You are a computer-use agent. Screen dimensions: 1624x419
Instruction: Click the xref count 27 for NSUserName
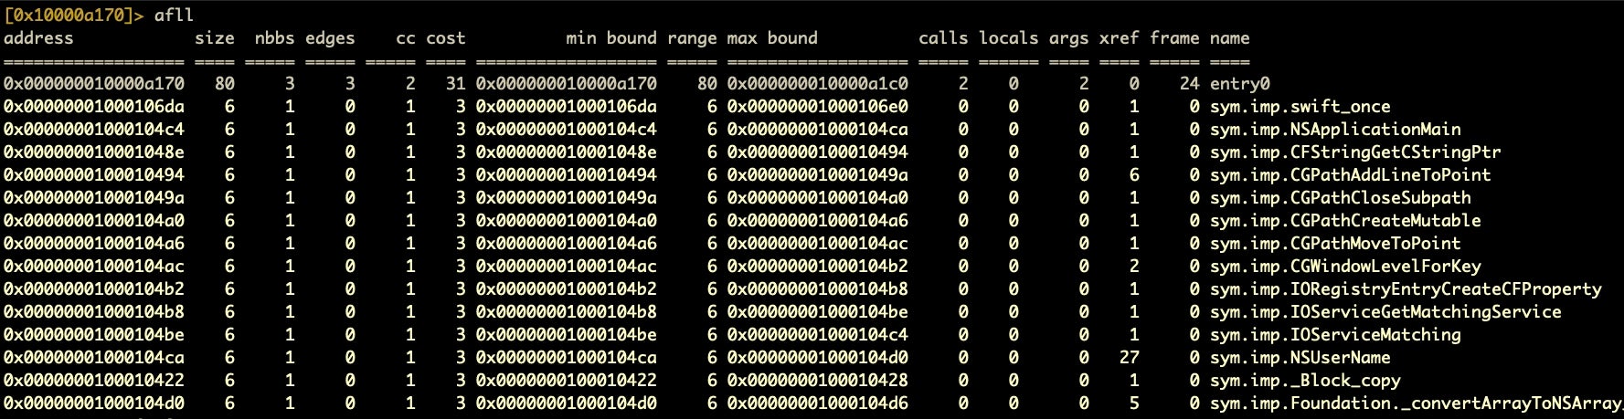1129,358
